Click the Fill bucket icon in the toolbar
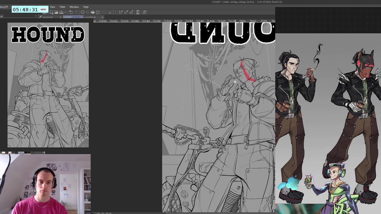The width and height of the screenshot is (381, 214). [x=93, y=12]
